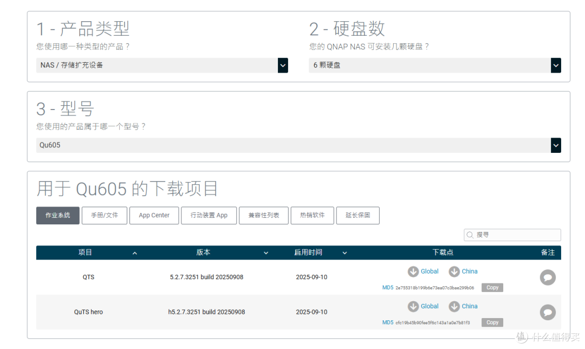Viewport: 585px width, 349px height.
Task: Open the drive count dropdown showing 6 颗硬盘
Action: click(434, 66)
